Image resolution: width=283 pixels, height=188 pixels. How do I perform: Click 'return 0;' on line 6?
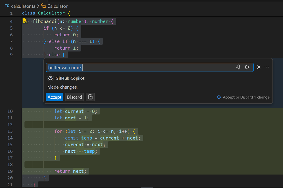tap(66, 35)
